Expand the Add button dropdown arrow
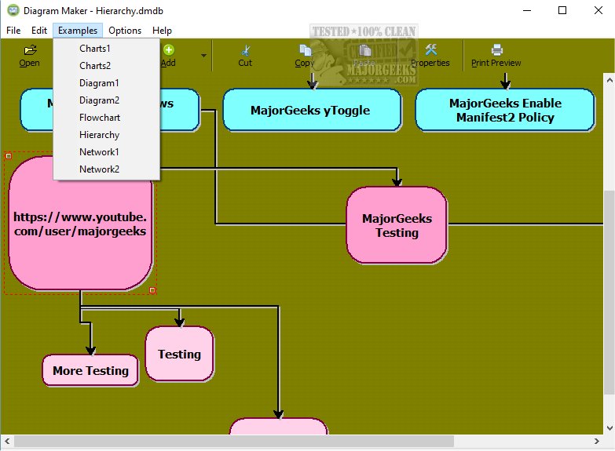This screenshot has height=451, width=615. pos(203,56)
